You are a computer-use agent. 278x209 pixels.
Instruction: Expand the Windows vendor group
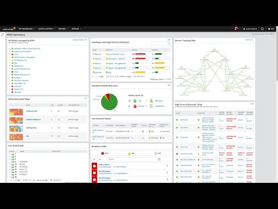click(10, 92)
